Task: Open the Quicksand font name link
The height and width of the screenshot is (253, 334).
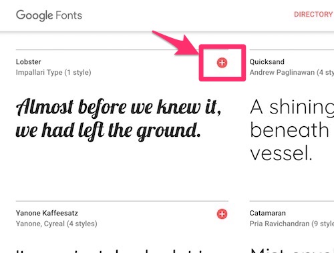Action: [267, 61]
